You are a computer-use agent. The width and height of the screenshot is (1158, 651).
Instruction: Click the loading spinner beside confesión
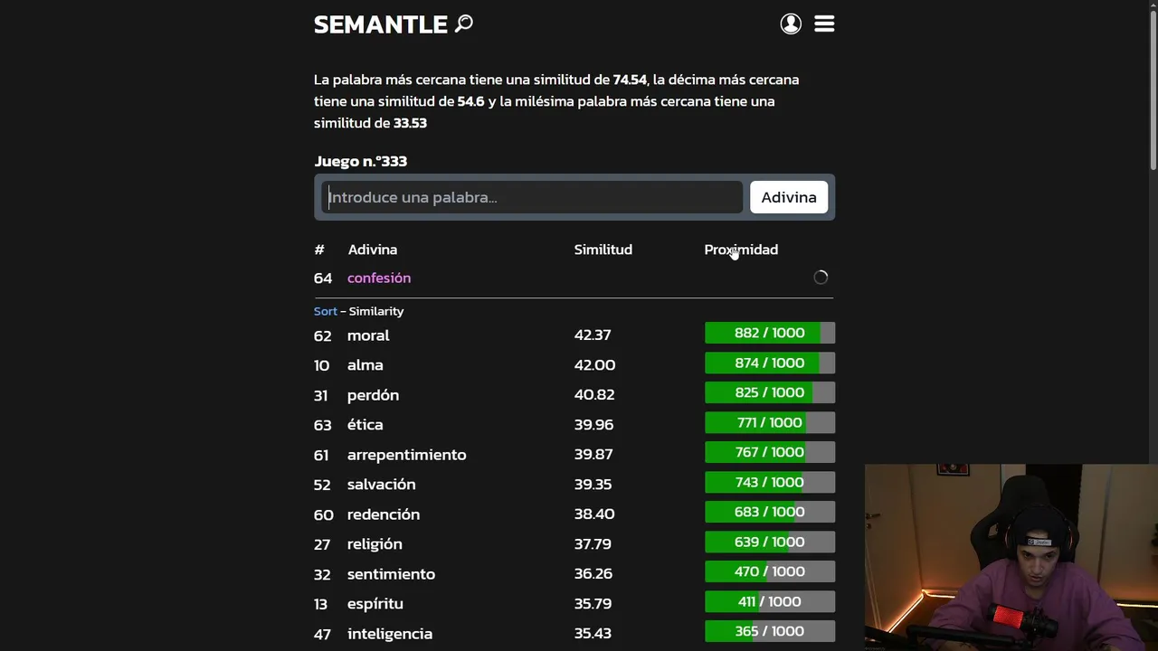(x=821, y=278)
